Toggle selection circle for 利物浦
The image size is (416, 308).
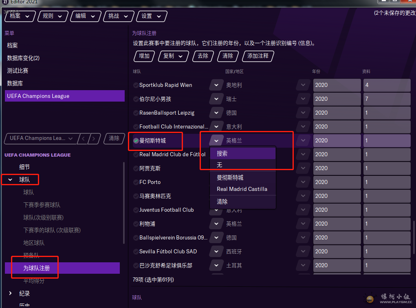tap(136, 224)
